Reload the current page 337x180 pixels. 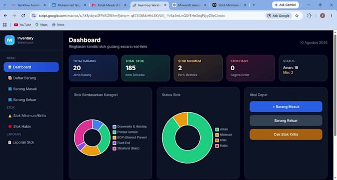pos(23,15)
